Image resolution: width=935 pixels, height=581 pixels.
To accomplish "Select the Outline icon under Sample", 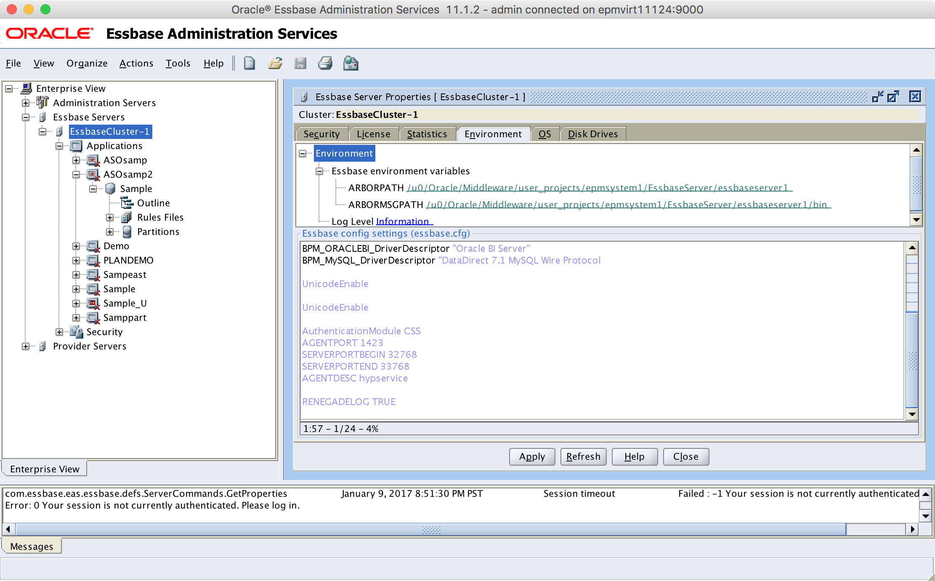I will click(127, 203).
